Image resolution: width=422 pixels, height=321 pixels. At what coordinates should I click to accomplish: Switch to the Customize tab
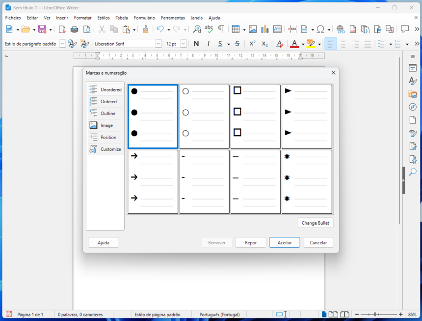pyautogui.click(x=105, y=149)
